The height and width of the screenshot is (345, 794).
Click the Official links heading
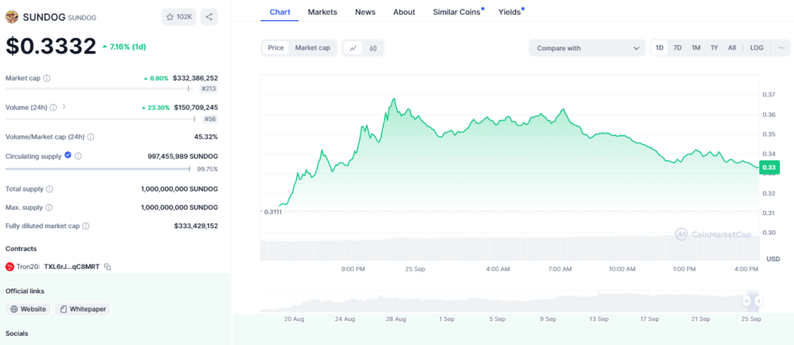(x=25, y=292)
